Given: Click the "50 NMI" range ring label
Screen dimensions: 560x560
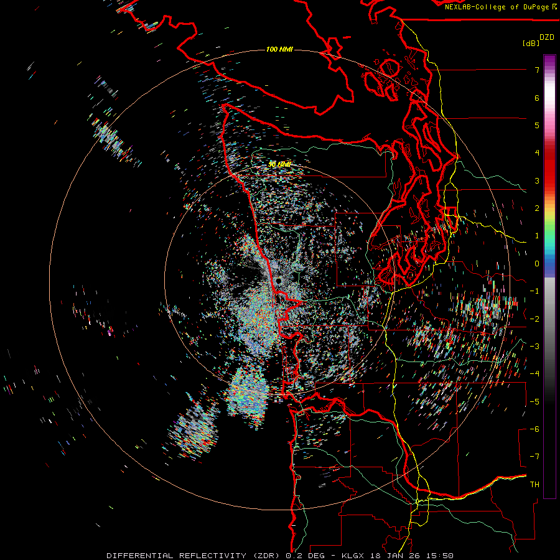Looking at the screenshot, I should 279,164.
